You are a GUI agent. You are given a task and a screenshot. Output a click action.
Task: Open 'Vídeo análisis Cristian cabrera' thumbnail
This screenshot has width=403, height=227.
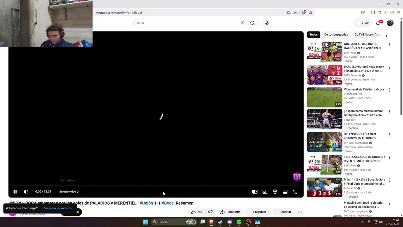pos(325,97)
